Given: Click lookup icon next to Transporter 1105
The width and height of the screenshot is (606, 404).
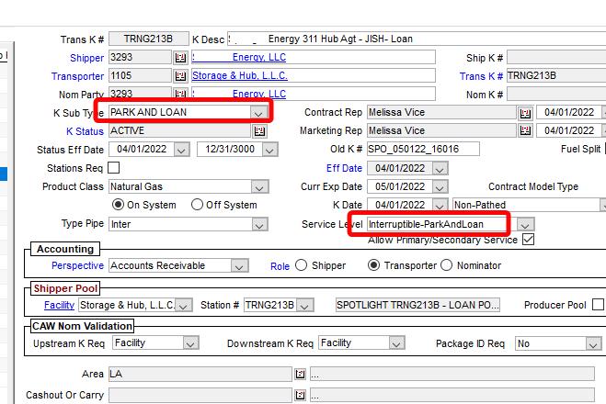Looking at the screenshot, I should pos(180,76).
